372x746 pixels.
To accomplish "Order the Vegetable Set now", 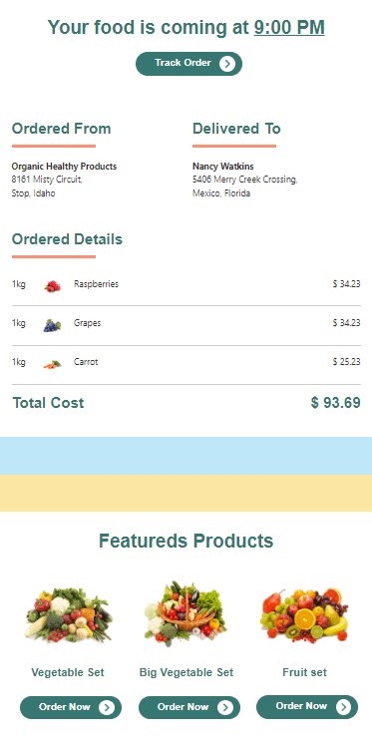I will coord(71,707).
